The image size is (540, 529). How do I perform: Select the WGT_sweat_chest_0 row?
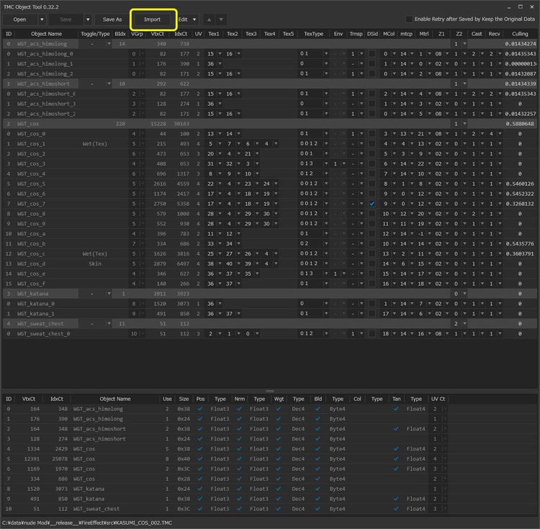point(270,333)
